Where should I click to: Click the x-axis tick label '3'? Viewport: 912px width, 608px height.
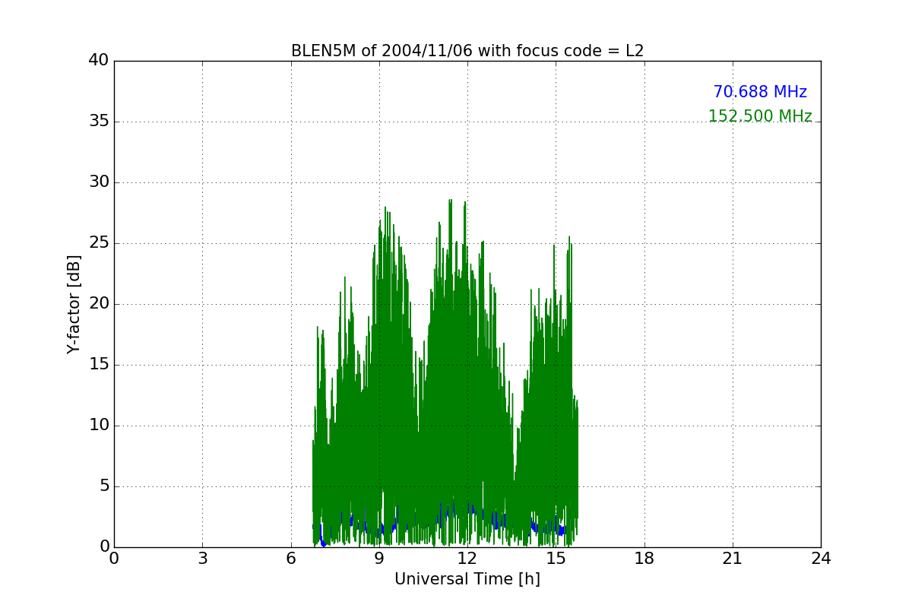(x=202, y=559)
